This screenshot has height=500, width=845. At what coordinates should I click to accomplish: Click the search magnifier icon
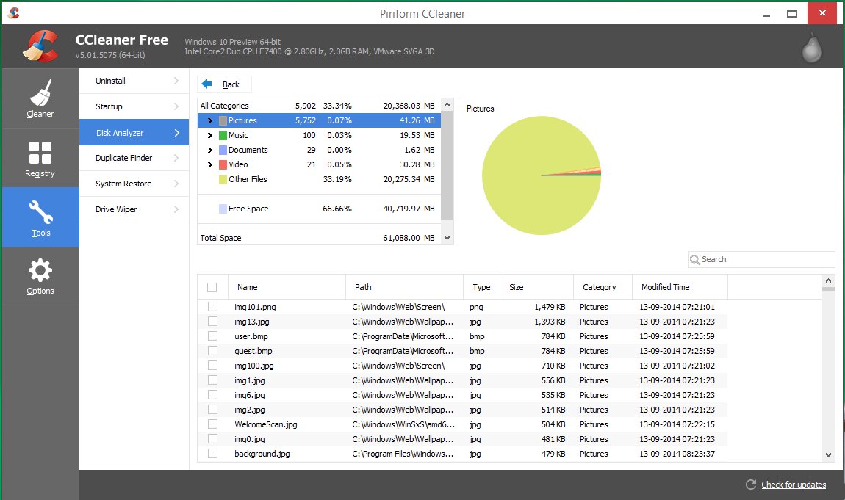tap(695, 259)
